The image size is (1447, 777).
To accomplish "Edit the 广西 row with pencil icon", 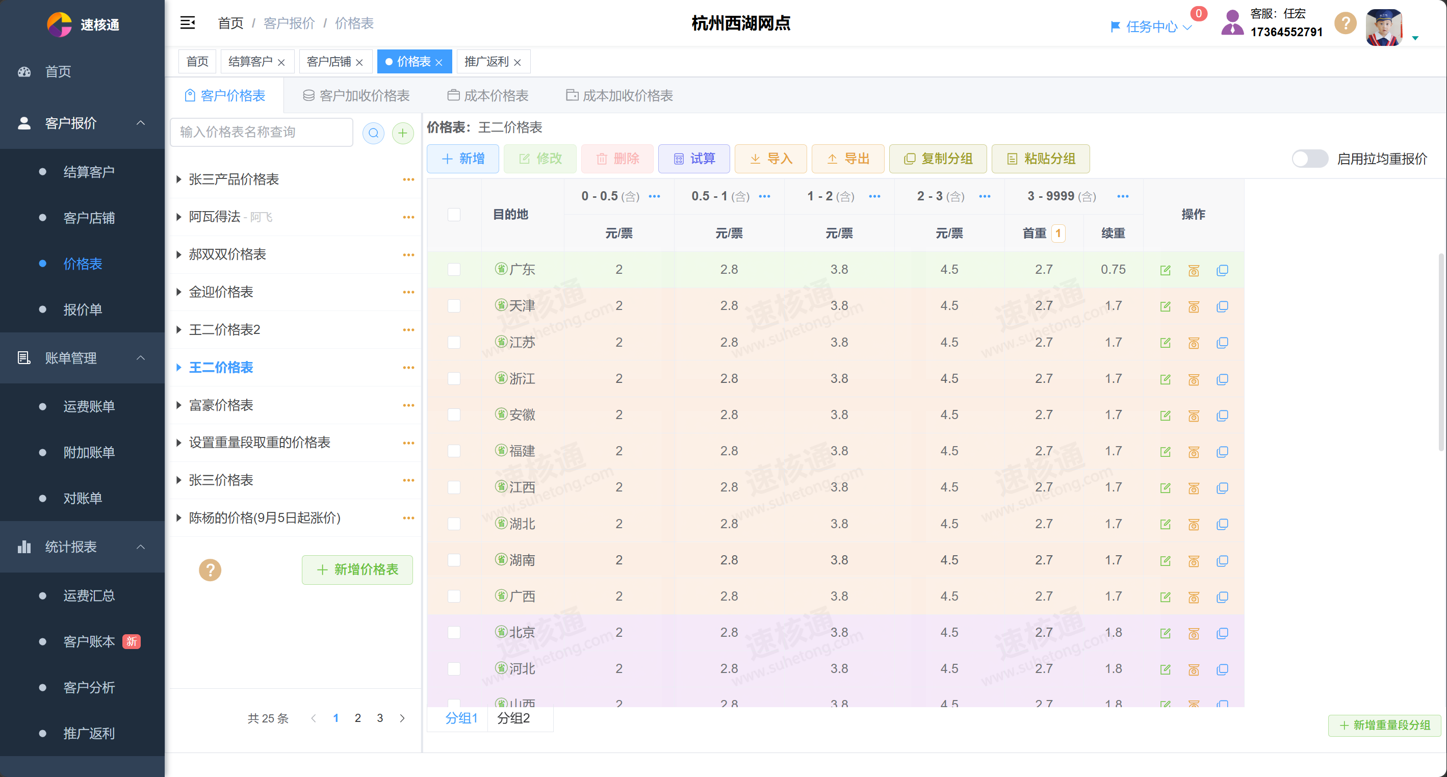I will [x=1166, y=597].
